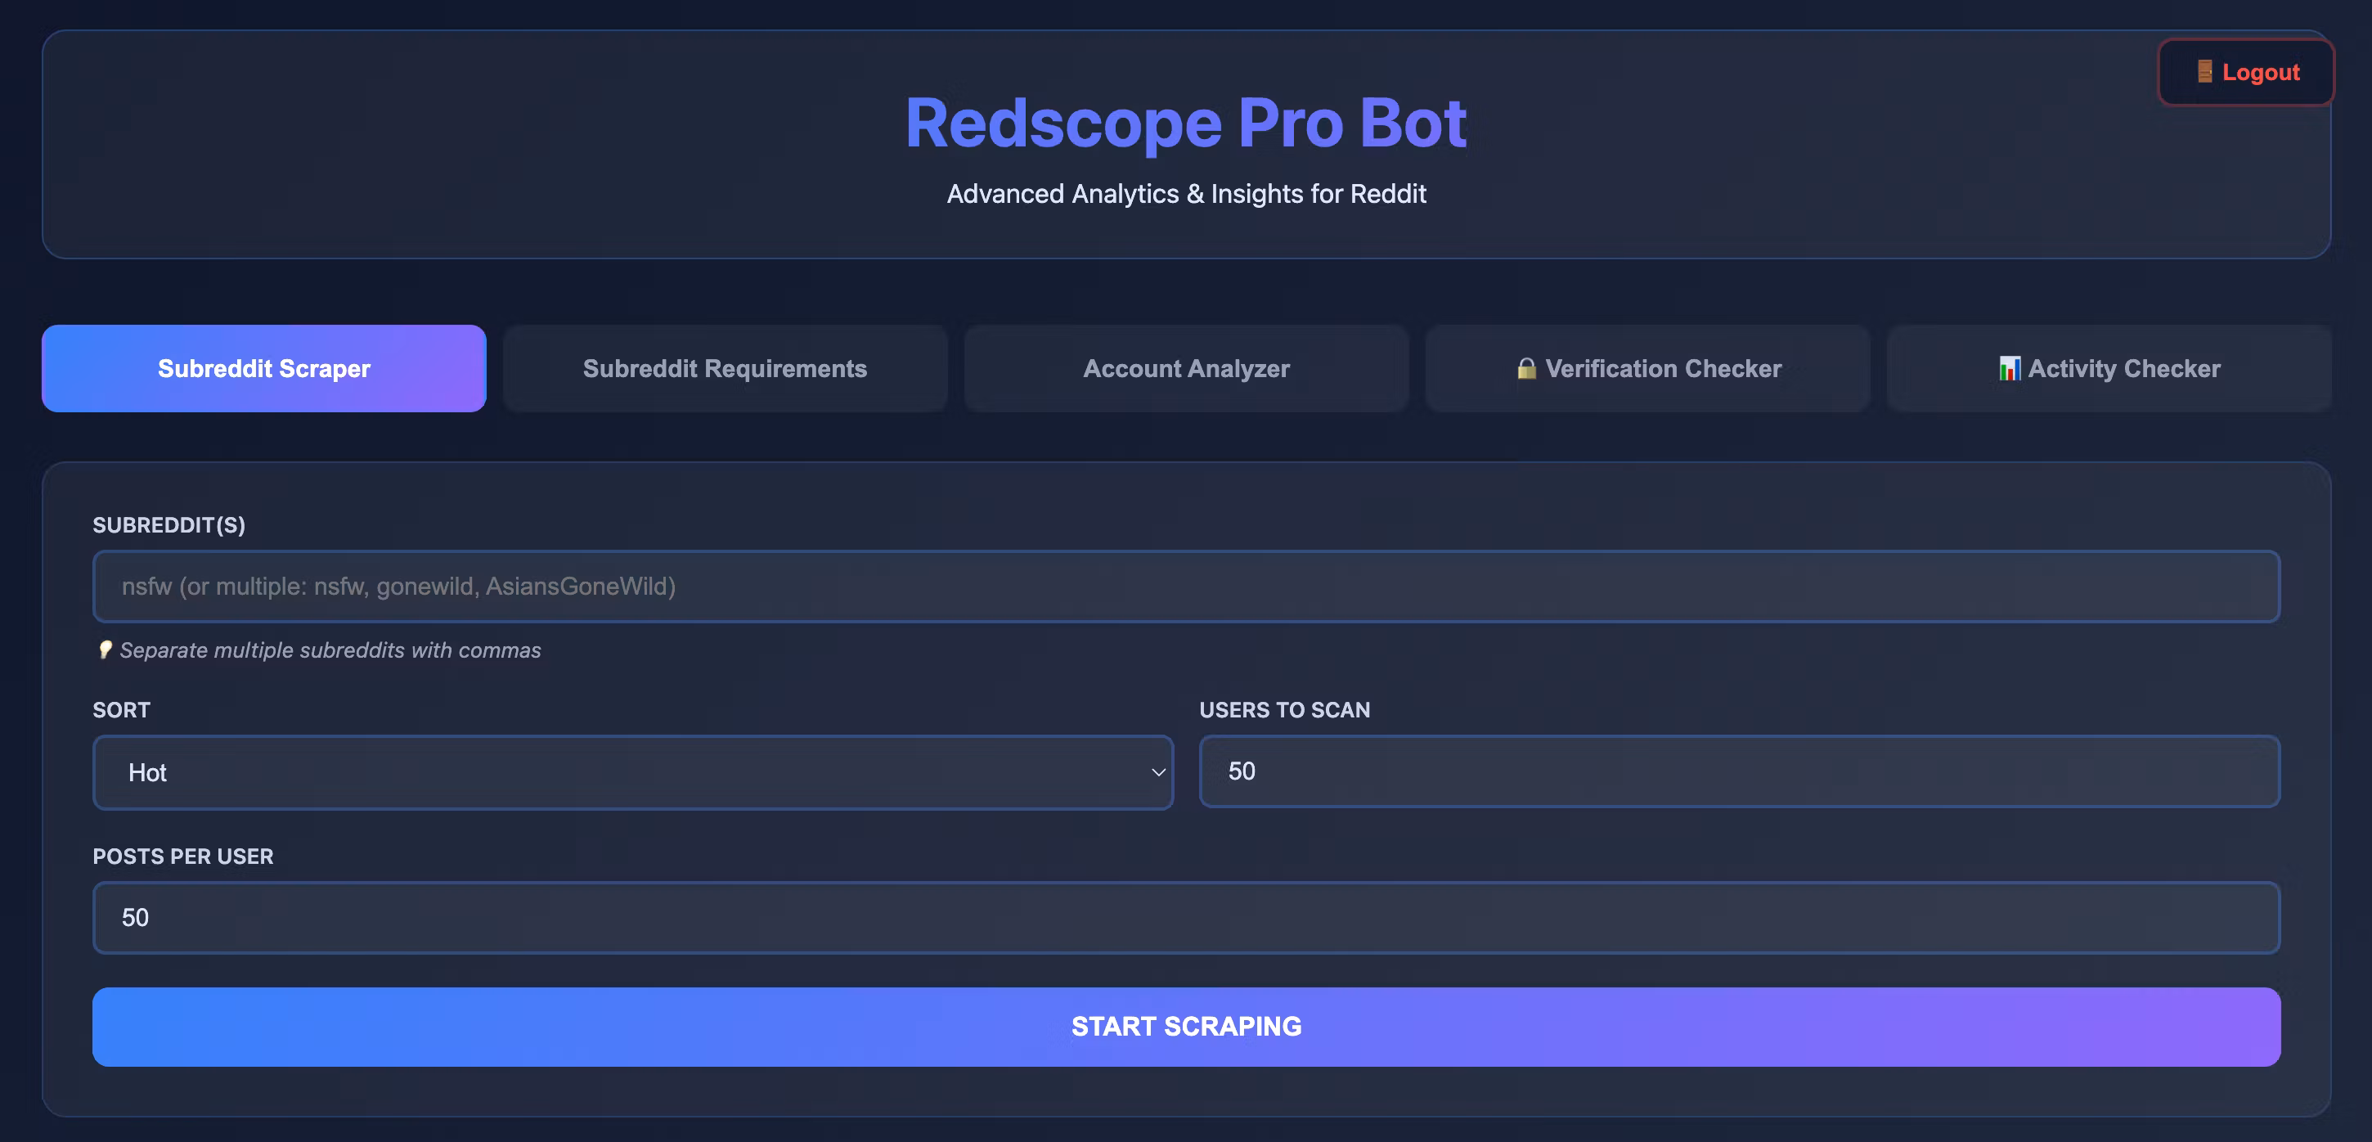
Task: Focus the Subreddit(s) text input field
Action: pos(1186,587)
